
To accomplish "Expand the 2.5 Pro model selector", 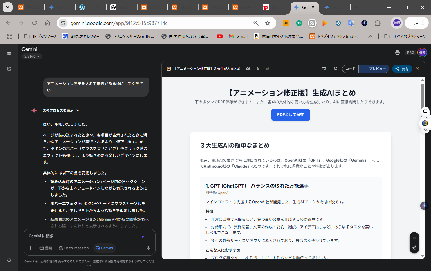I will coord(32,56).
